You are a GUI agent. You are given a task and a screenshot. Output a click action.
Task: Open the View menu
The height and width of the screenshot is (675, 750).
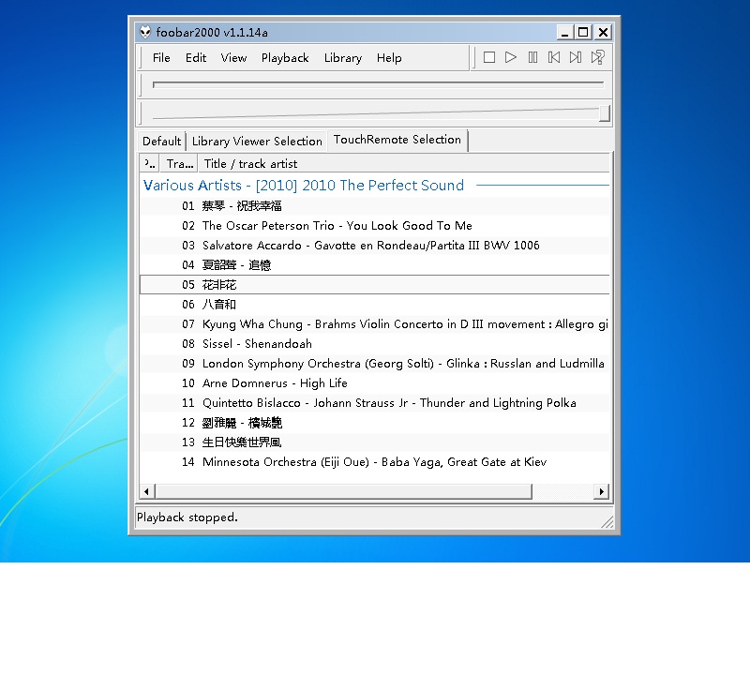click(233, 58)
